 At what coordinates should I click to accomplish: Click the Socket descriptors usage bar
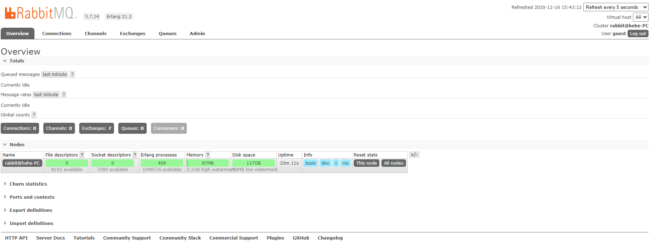point(113,163)
